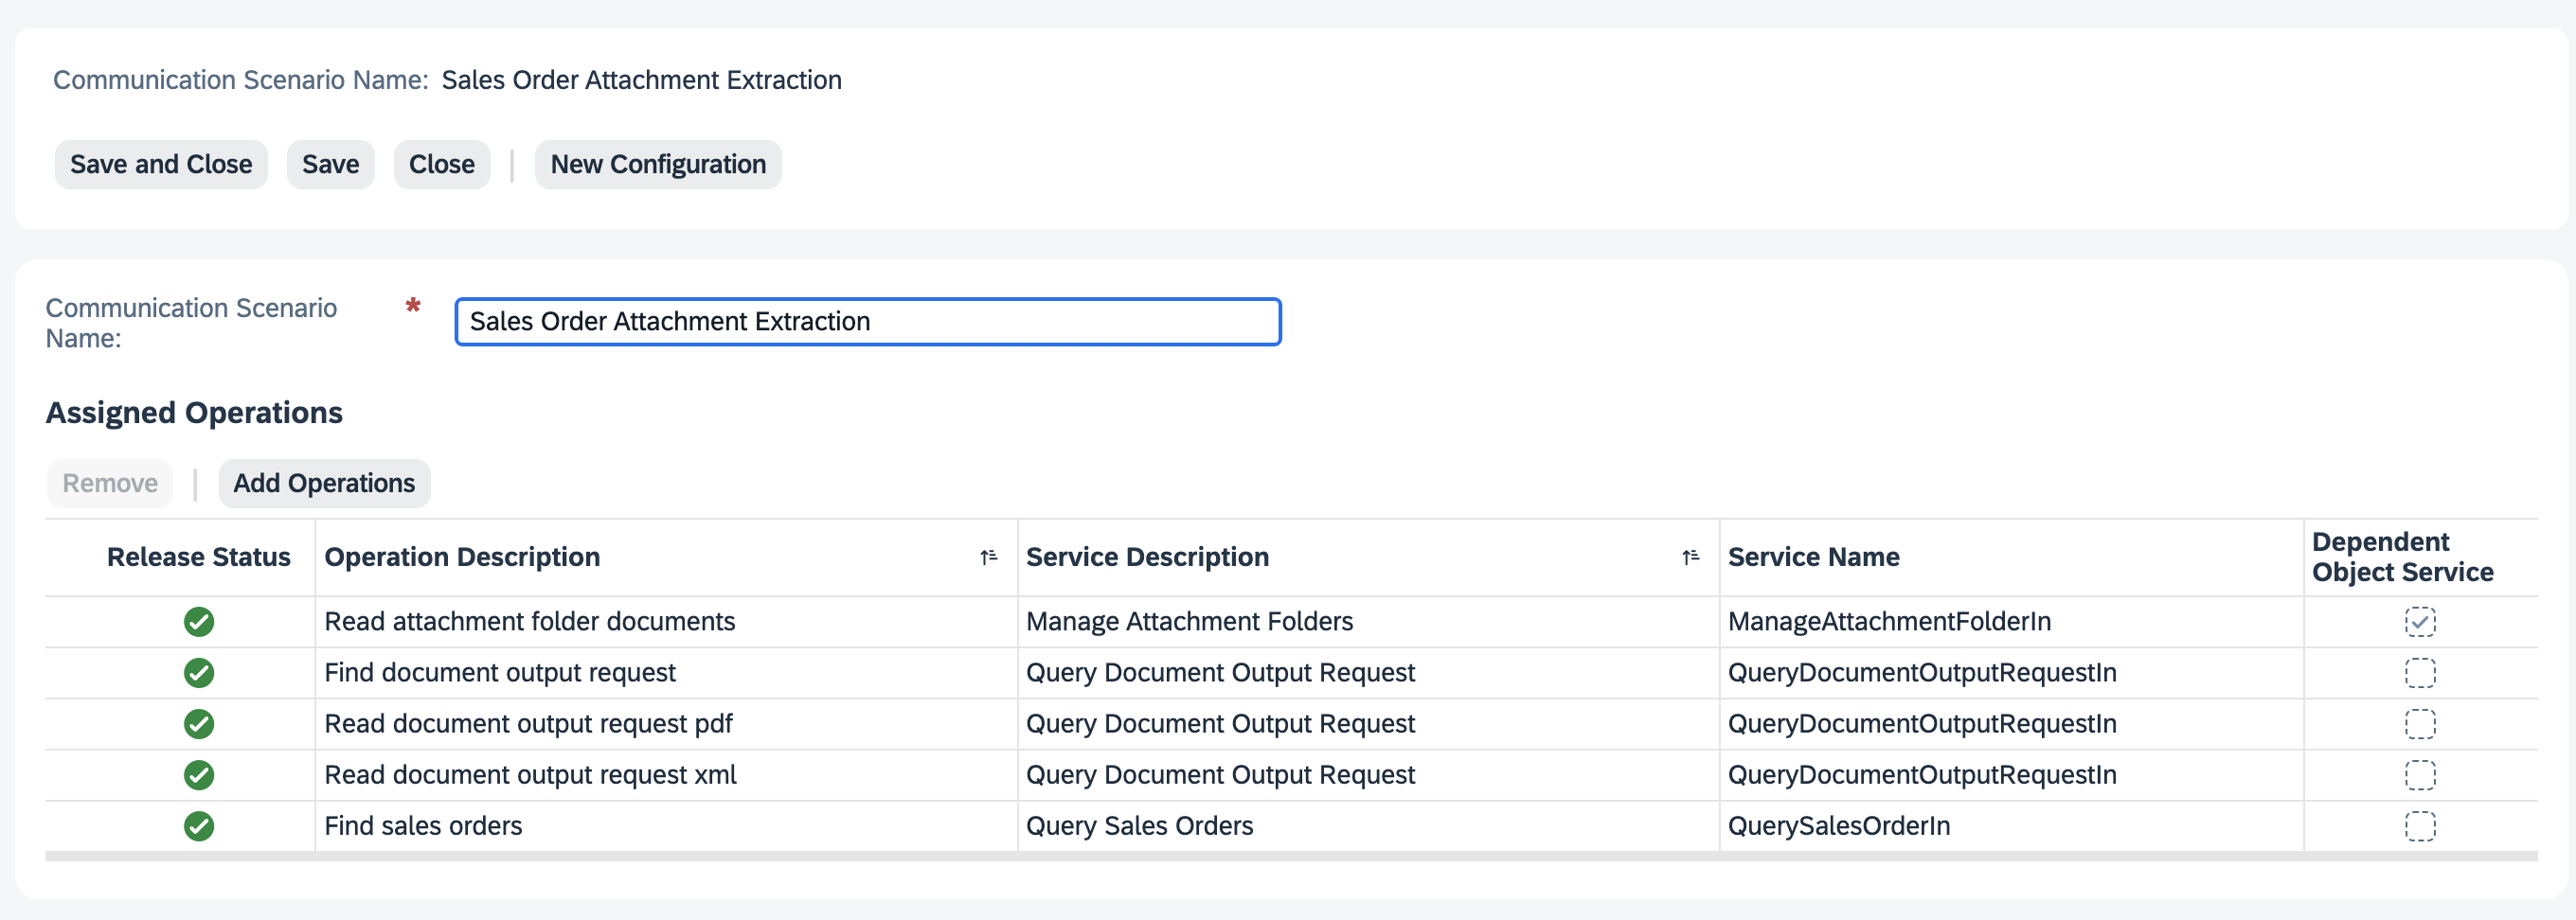Viewport: 2576px width, 920px height.
Task: Click the sort icon next to Operation Description
Action: coord(989,557)
